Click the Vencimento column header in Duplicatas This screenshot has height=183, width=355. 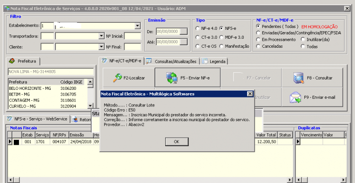coord(311,135)
